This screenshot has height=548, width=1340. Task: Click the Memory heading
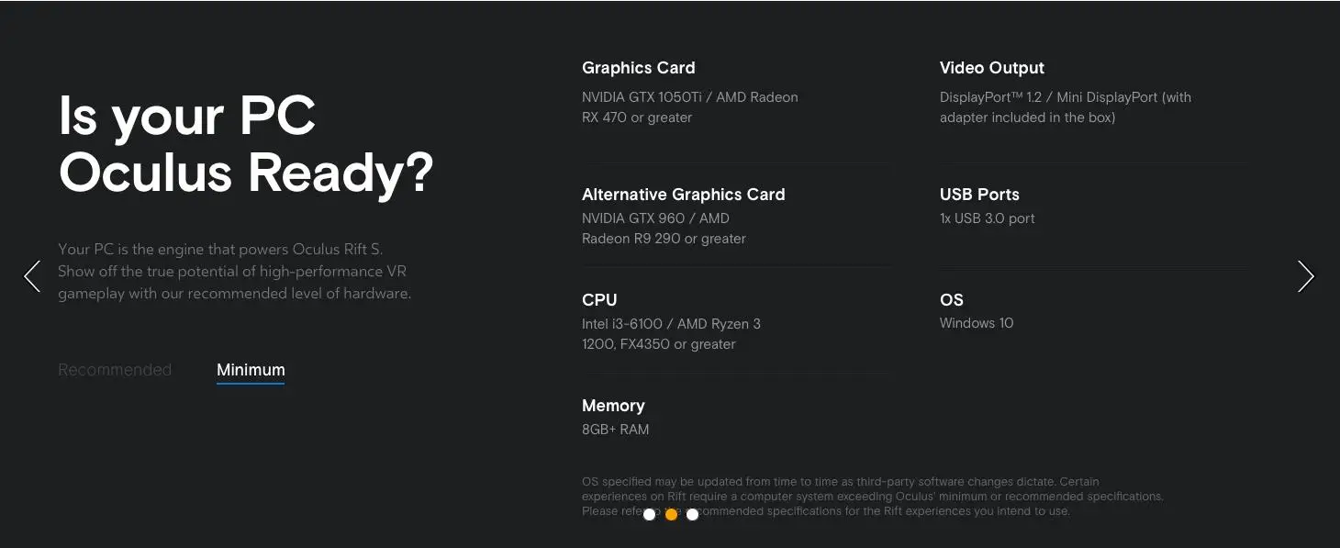(613, 406)
